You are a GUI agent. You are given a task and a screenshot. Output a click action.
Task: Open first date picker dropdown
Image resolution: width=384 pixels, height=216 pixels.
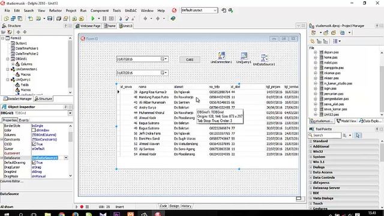coord(166,59)
